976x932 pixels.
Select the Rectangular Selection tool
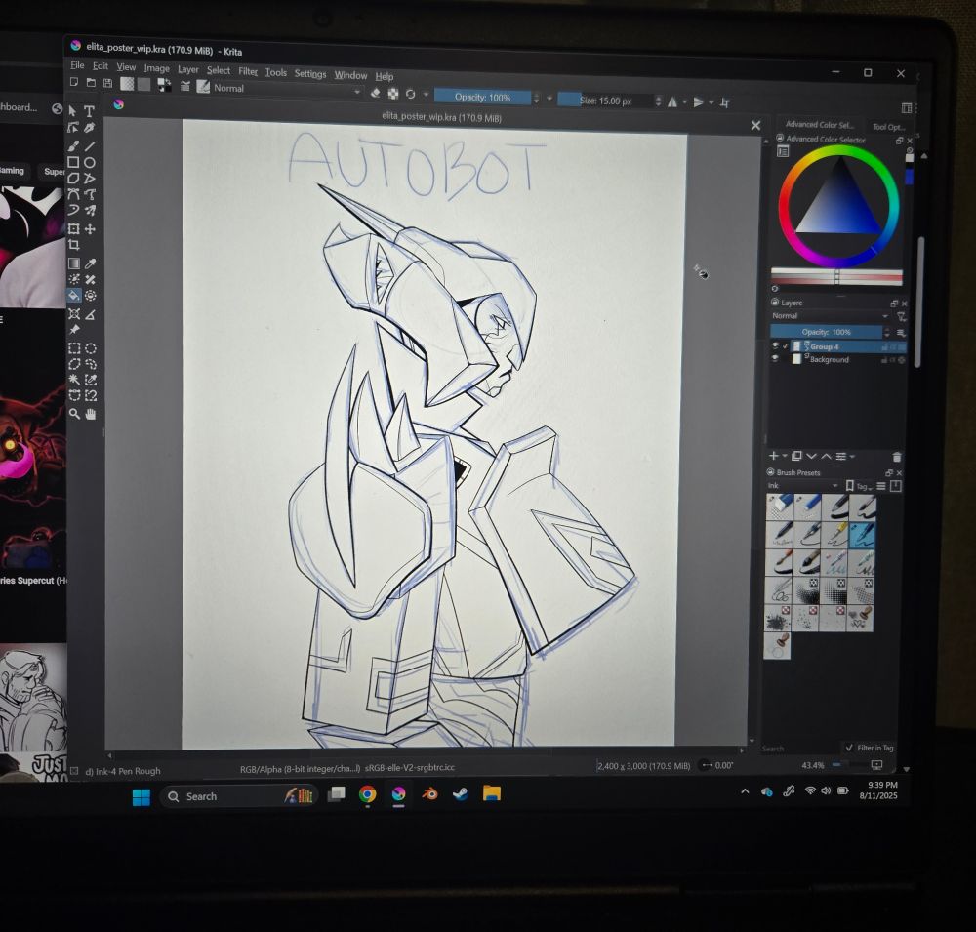tap(74, 348)
